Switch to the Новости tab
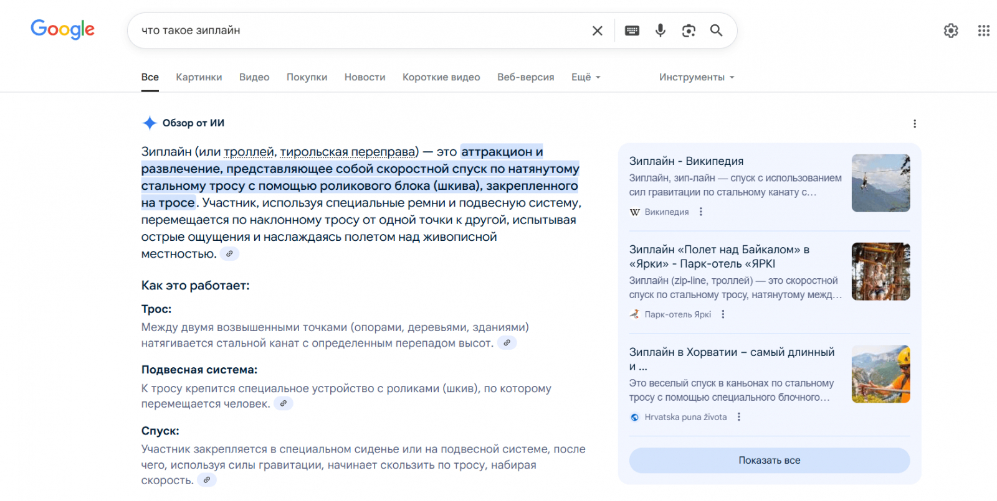Viewport: 997px width, 501px height. (365, 77)
